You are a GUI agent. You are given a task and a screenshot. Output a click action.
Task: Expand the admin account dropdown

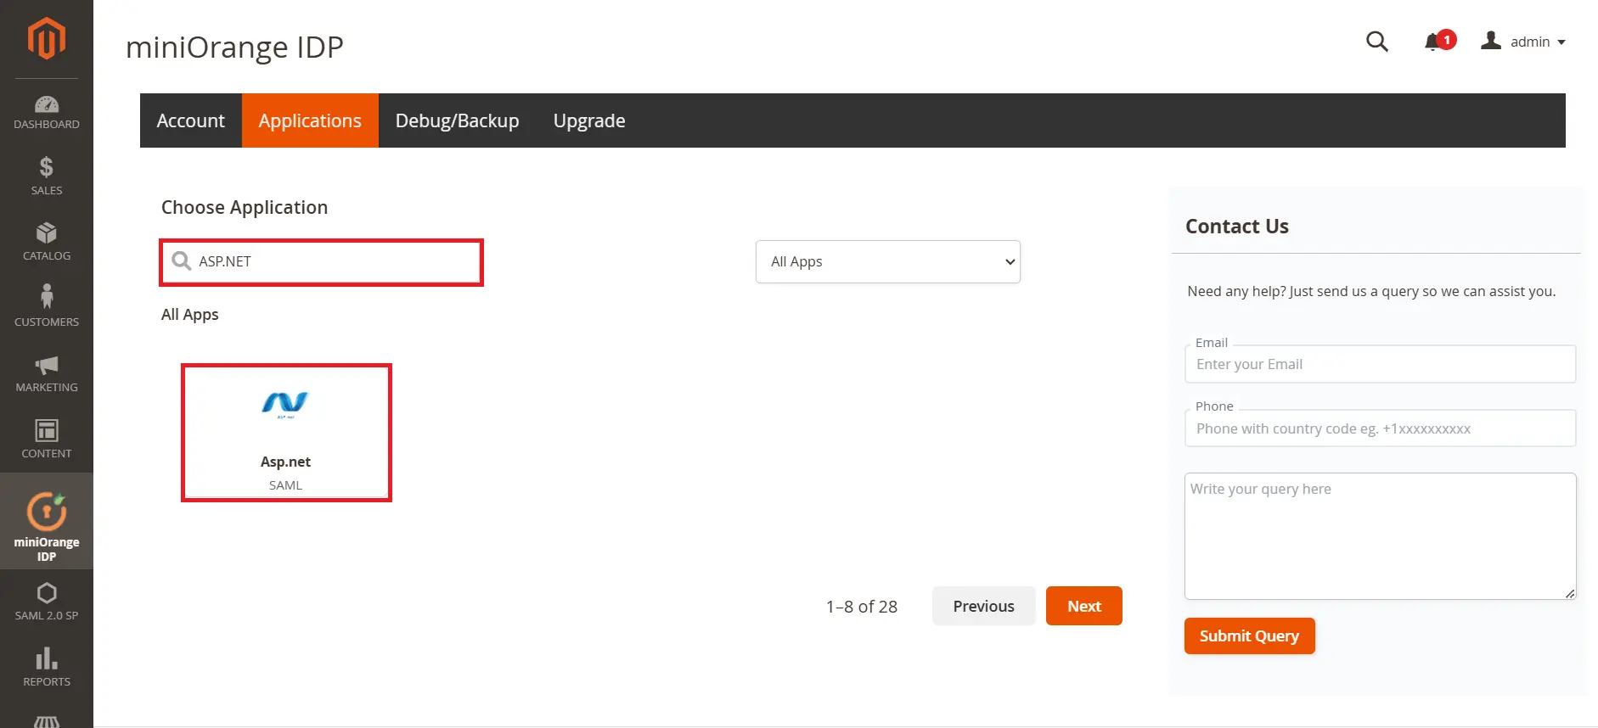(x=1524, y=41)
